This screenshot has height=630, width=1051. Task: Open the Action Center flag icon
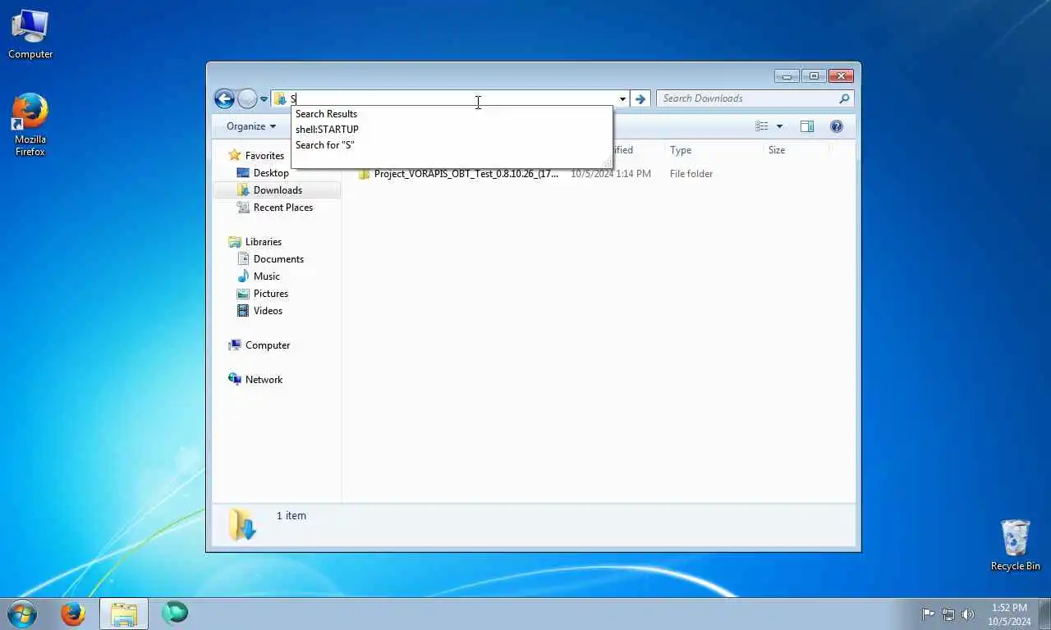928,614
